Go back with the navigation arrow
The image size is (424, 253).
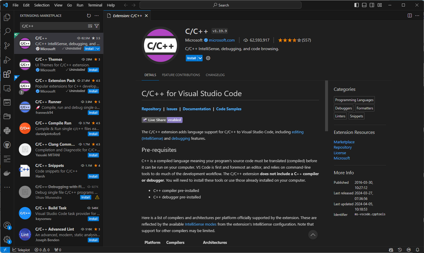click(126, 5)
